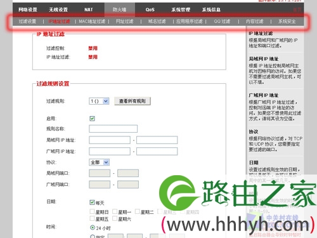Expand the 过滤规则 number dropdown
317x238 pixels.
pyautogui.click(x=99, y=101)
